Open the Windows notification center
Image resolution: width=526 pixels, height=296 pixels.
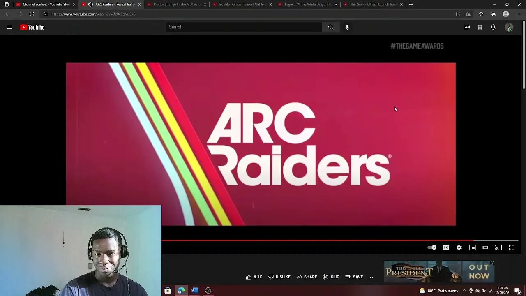tap(517, 291)
